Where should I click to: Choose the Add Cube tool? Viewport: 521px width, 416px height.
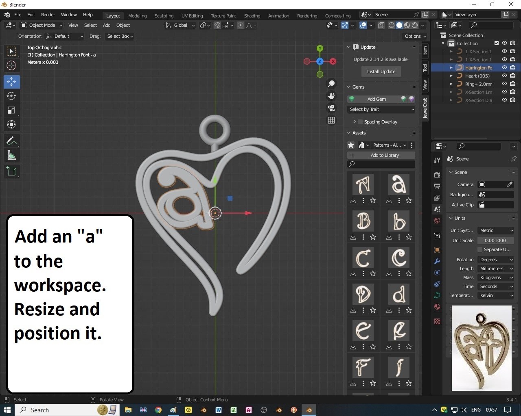(x=11, y=171)
